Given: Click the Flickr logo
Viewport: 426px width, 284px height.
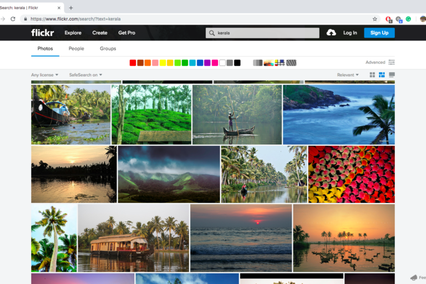Looking at the screenshot, I should point(43,33).
